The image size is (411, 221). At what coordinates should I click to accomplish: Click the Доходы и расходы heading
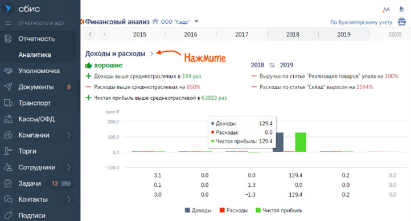click(115, 53)
